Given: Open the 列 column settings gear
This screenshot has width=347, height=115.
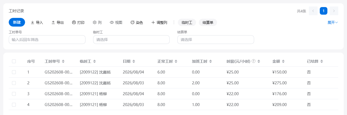Looking at the screenshot, I should pos(97,23).
